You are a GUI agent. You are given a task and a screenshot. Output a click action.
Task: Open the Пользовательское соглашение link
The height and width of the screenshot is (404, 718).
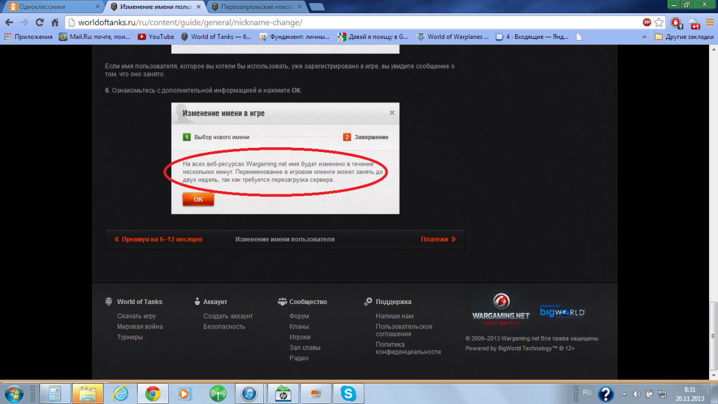tap(404, 330)
